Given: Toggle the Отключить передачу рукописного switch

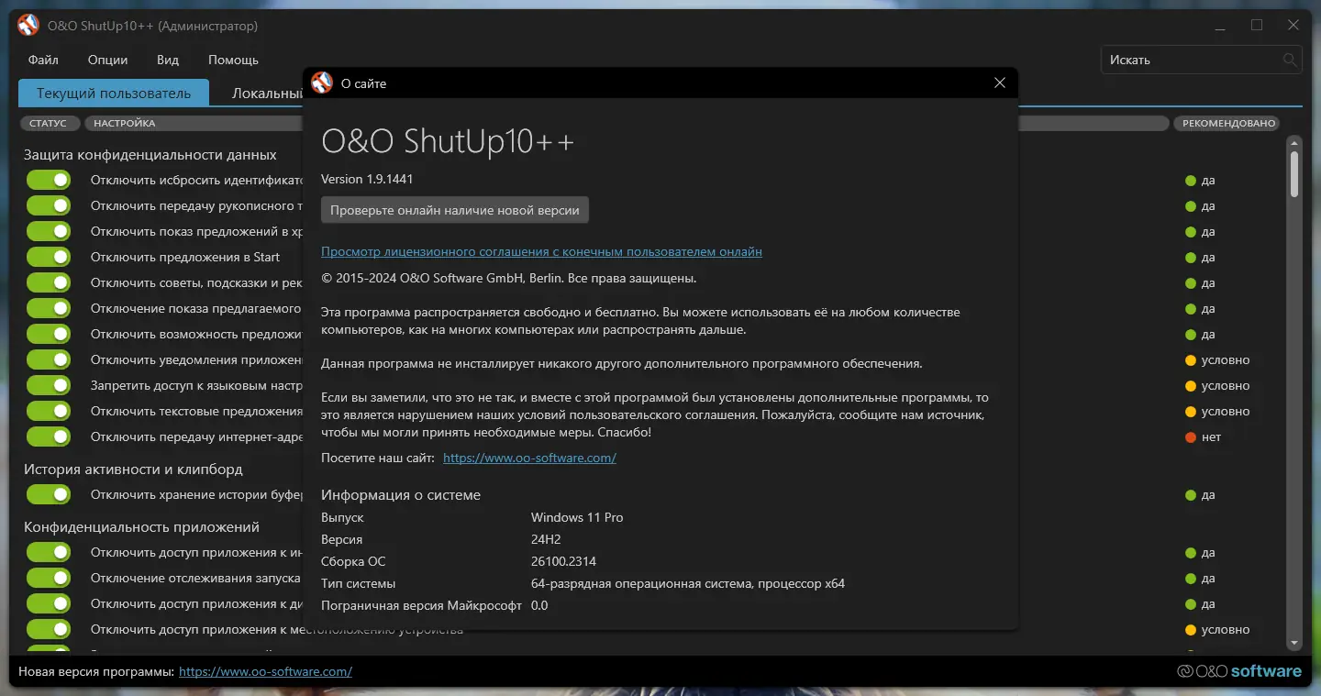Looking at the screenshot, I should 49,205.
